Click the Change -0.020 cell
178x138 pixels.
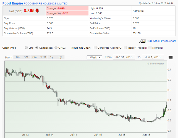click(x=67, y=8)
